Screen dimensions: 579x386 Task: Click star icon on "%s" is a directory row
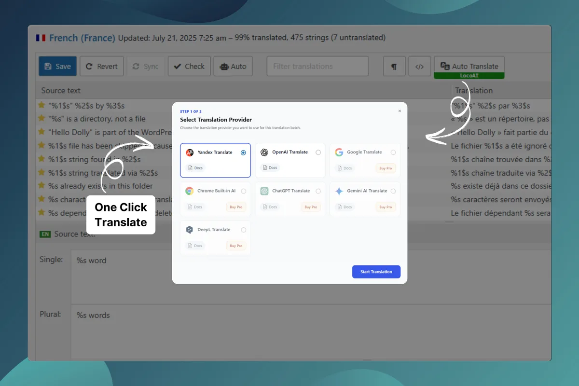[42, 118]
